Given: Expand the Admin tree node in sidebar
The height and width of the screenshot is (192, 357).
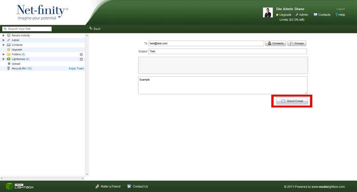Looking at the screenshot, I should 4,40.
